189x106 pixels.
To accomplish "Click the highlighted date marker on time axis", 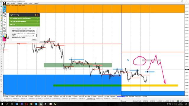I will pos(121,97).
